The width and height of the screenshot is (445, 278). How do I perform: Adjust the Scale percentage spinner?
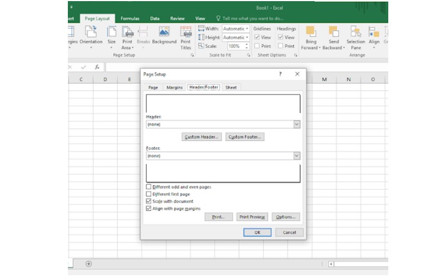coord(246,46)
